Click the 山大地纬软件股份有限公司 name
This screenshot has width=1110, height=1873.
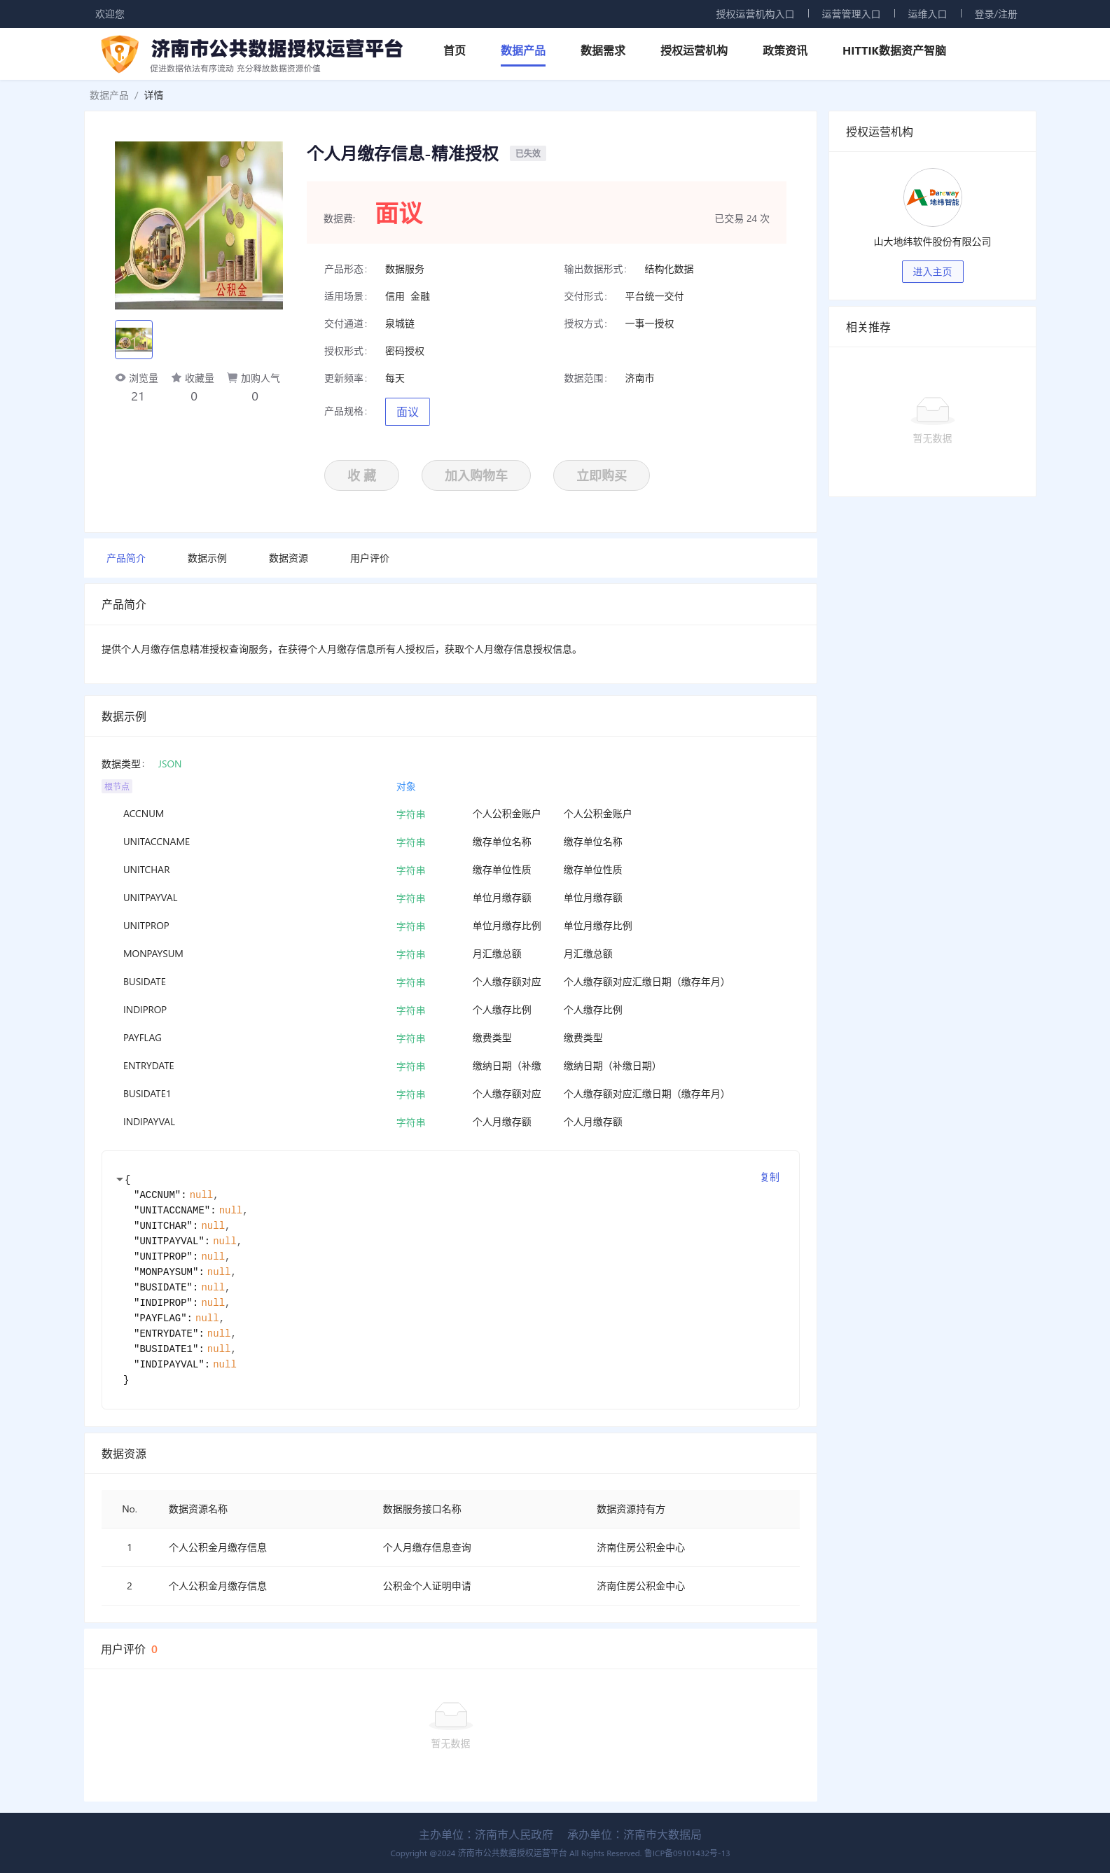pos(932,242)
